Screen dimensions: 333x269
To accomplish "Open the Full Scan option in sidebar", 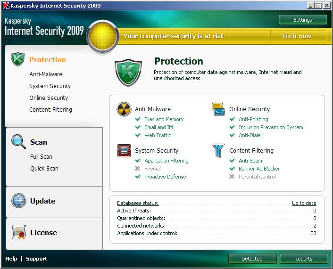I will pyautogui.click(x=41, y=156).
